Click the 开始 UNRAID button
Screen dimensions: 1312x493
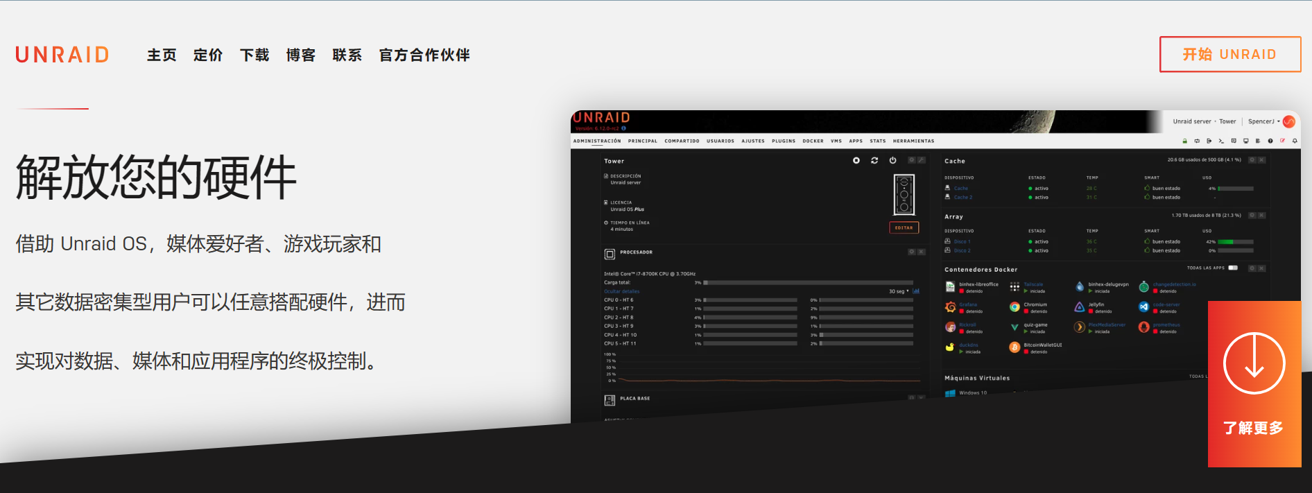(x=1229, y=54)
